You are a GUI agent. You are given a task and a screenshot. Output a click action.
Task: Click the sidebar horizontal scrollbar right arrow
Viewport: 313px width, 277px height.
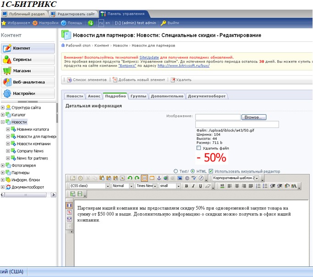click(53, 194)
